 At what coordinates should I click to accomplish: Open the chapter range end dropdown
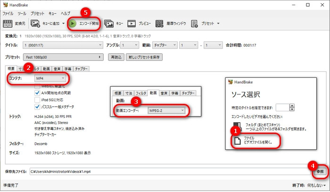[x=213, y=45]
